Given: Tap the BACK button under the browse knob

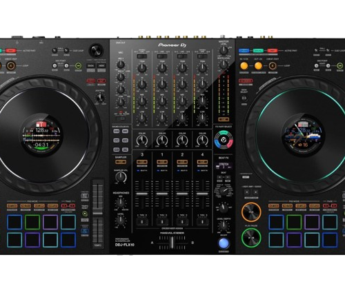Looking at the screenshot, I should click(91, 65).
